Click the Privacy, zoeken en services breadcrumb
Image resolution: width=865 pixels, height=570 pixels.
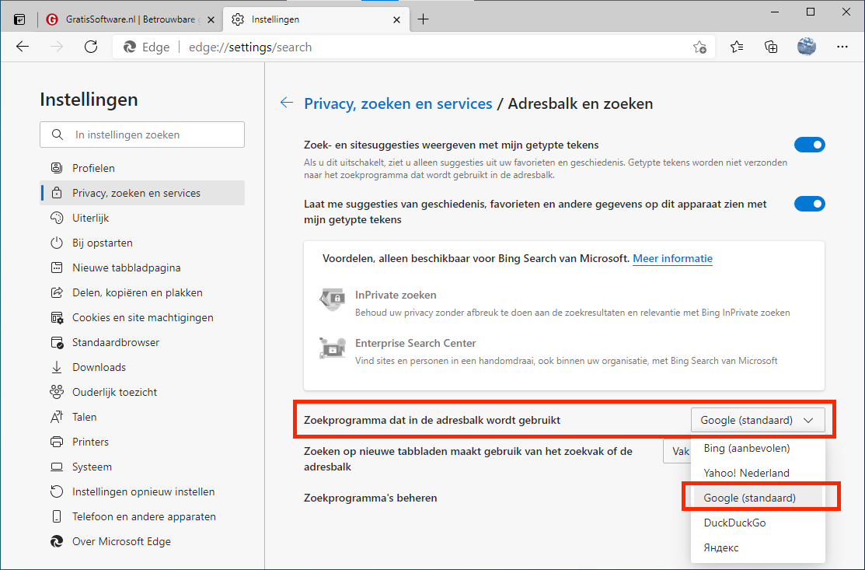398,103
